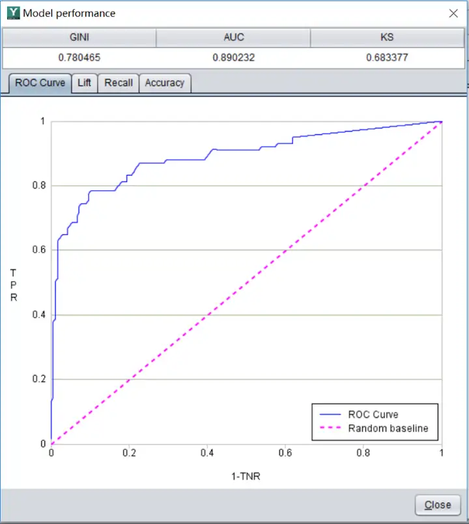The height and width of the screenshot is (524, 469).
Task: Click the TPR y-axis label
Action: [14, 285]
